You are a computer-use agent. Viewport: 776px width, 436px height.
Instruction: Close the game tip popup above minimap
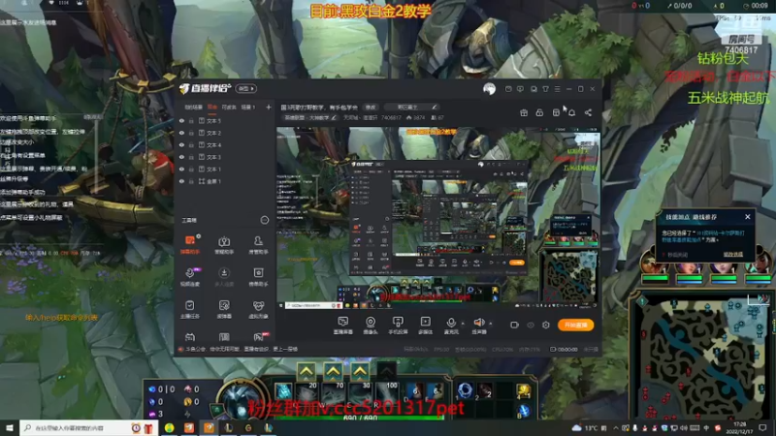(x=747, y=217)
